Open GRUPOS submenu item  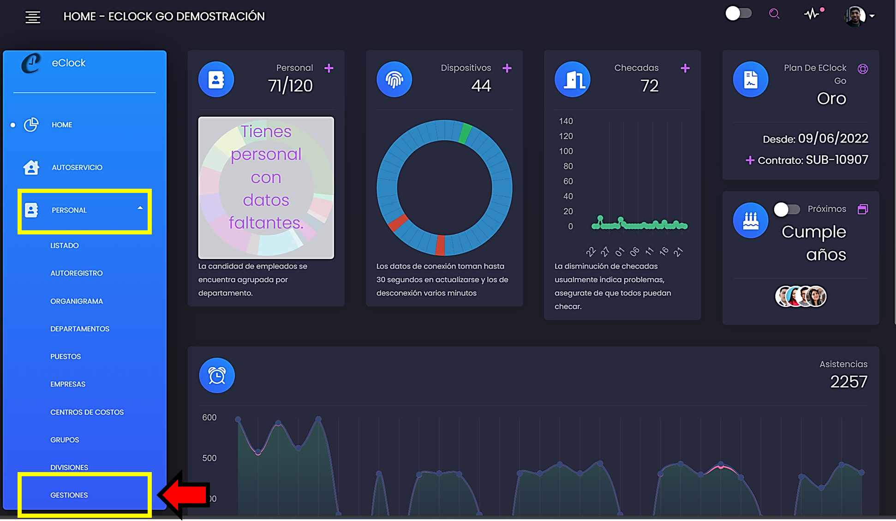[x=65, y=440]
